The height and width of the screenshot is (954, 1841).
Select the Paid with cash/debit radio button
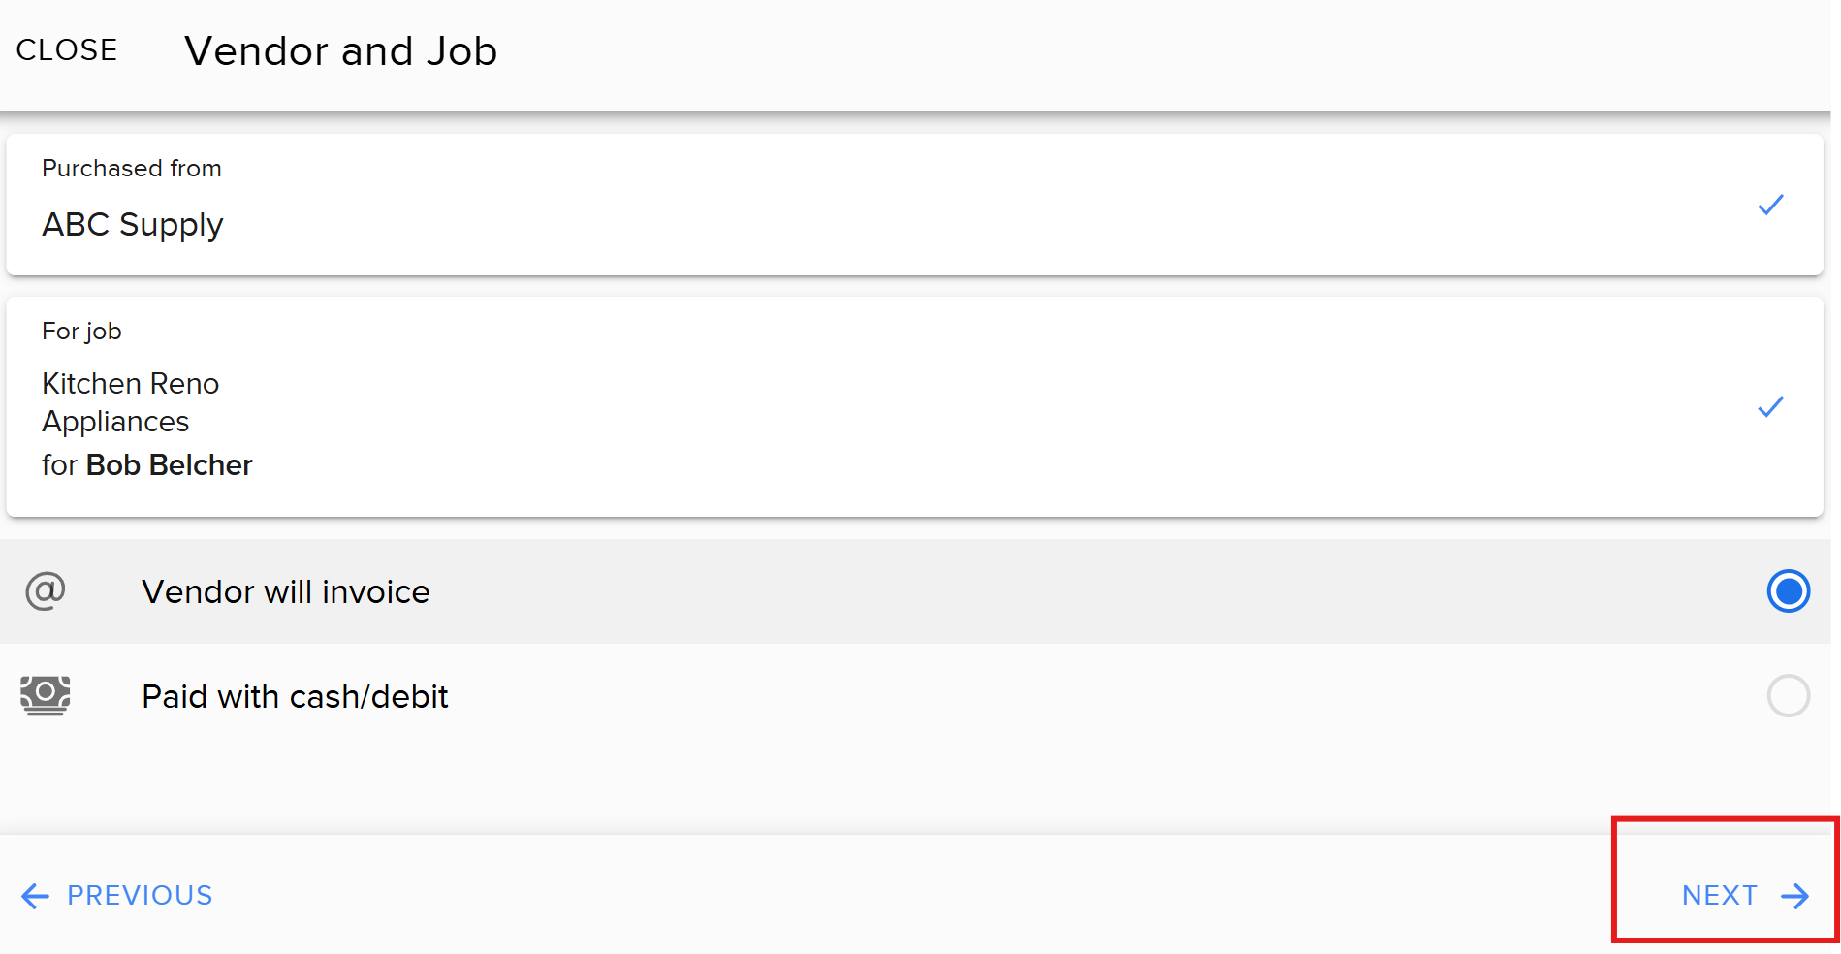click(x=1788, y=695)
